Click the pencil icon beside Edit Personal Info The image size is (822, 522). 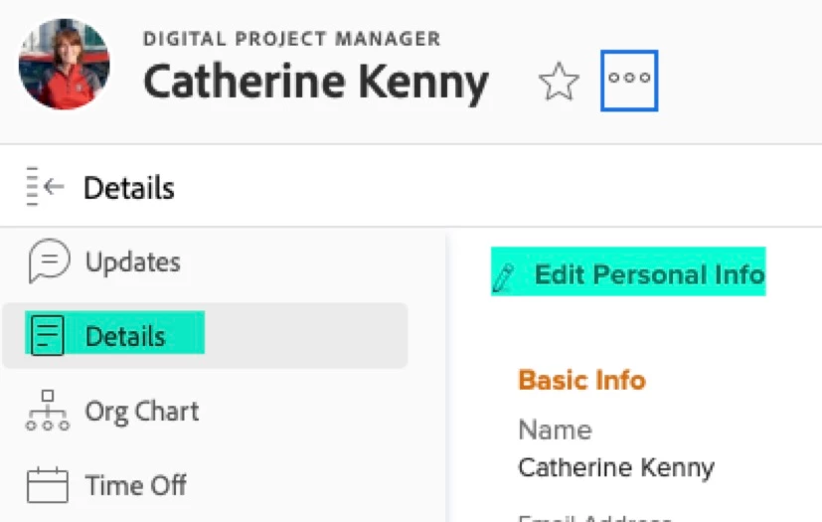(504, 276)
